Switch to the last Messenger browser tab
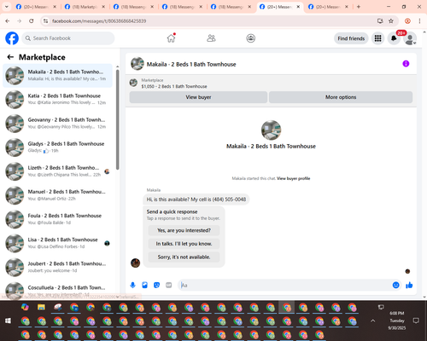 pyautogui.click(x=327, y=7)
